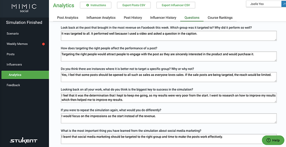Open Scenario in the sidebar
The height and width of the screenshot is (147, 286).
13,34
